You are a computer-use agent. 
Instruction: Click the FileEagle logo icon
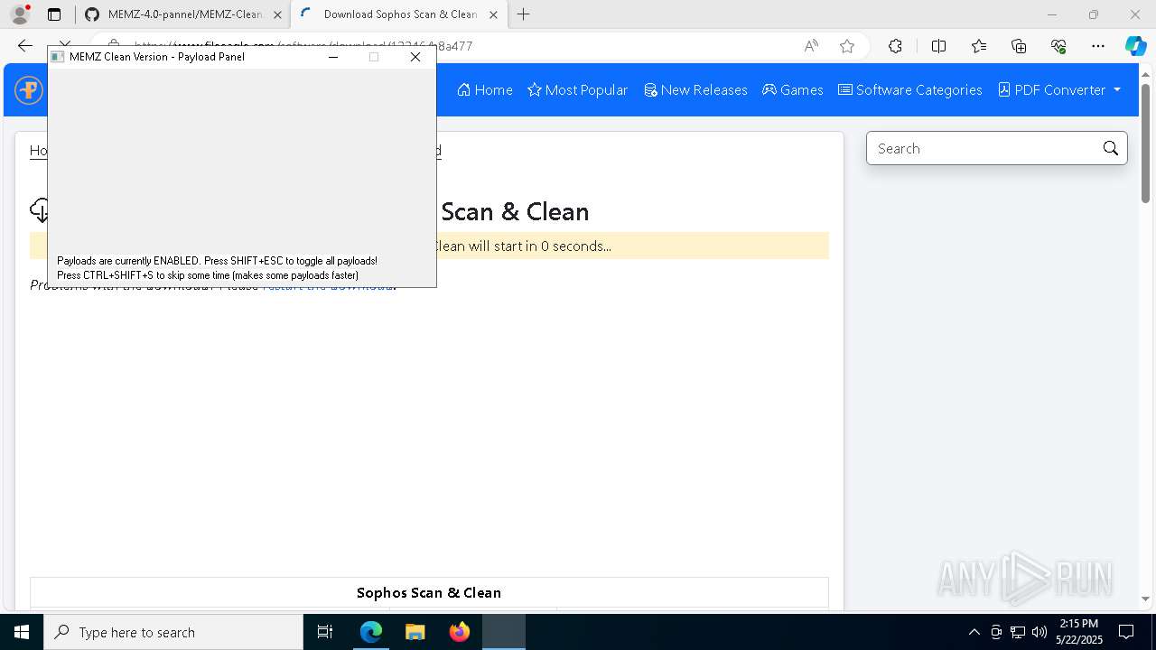coord(29,89)
